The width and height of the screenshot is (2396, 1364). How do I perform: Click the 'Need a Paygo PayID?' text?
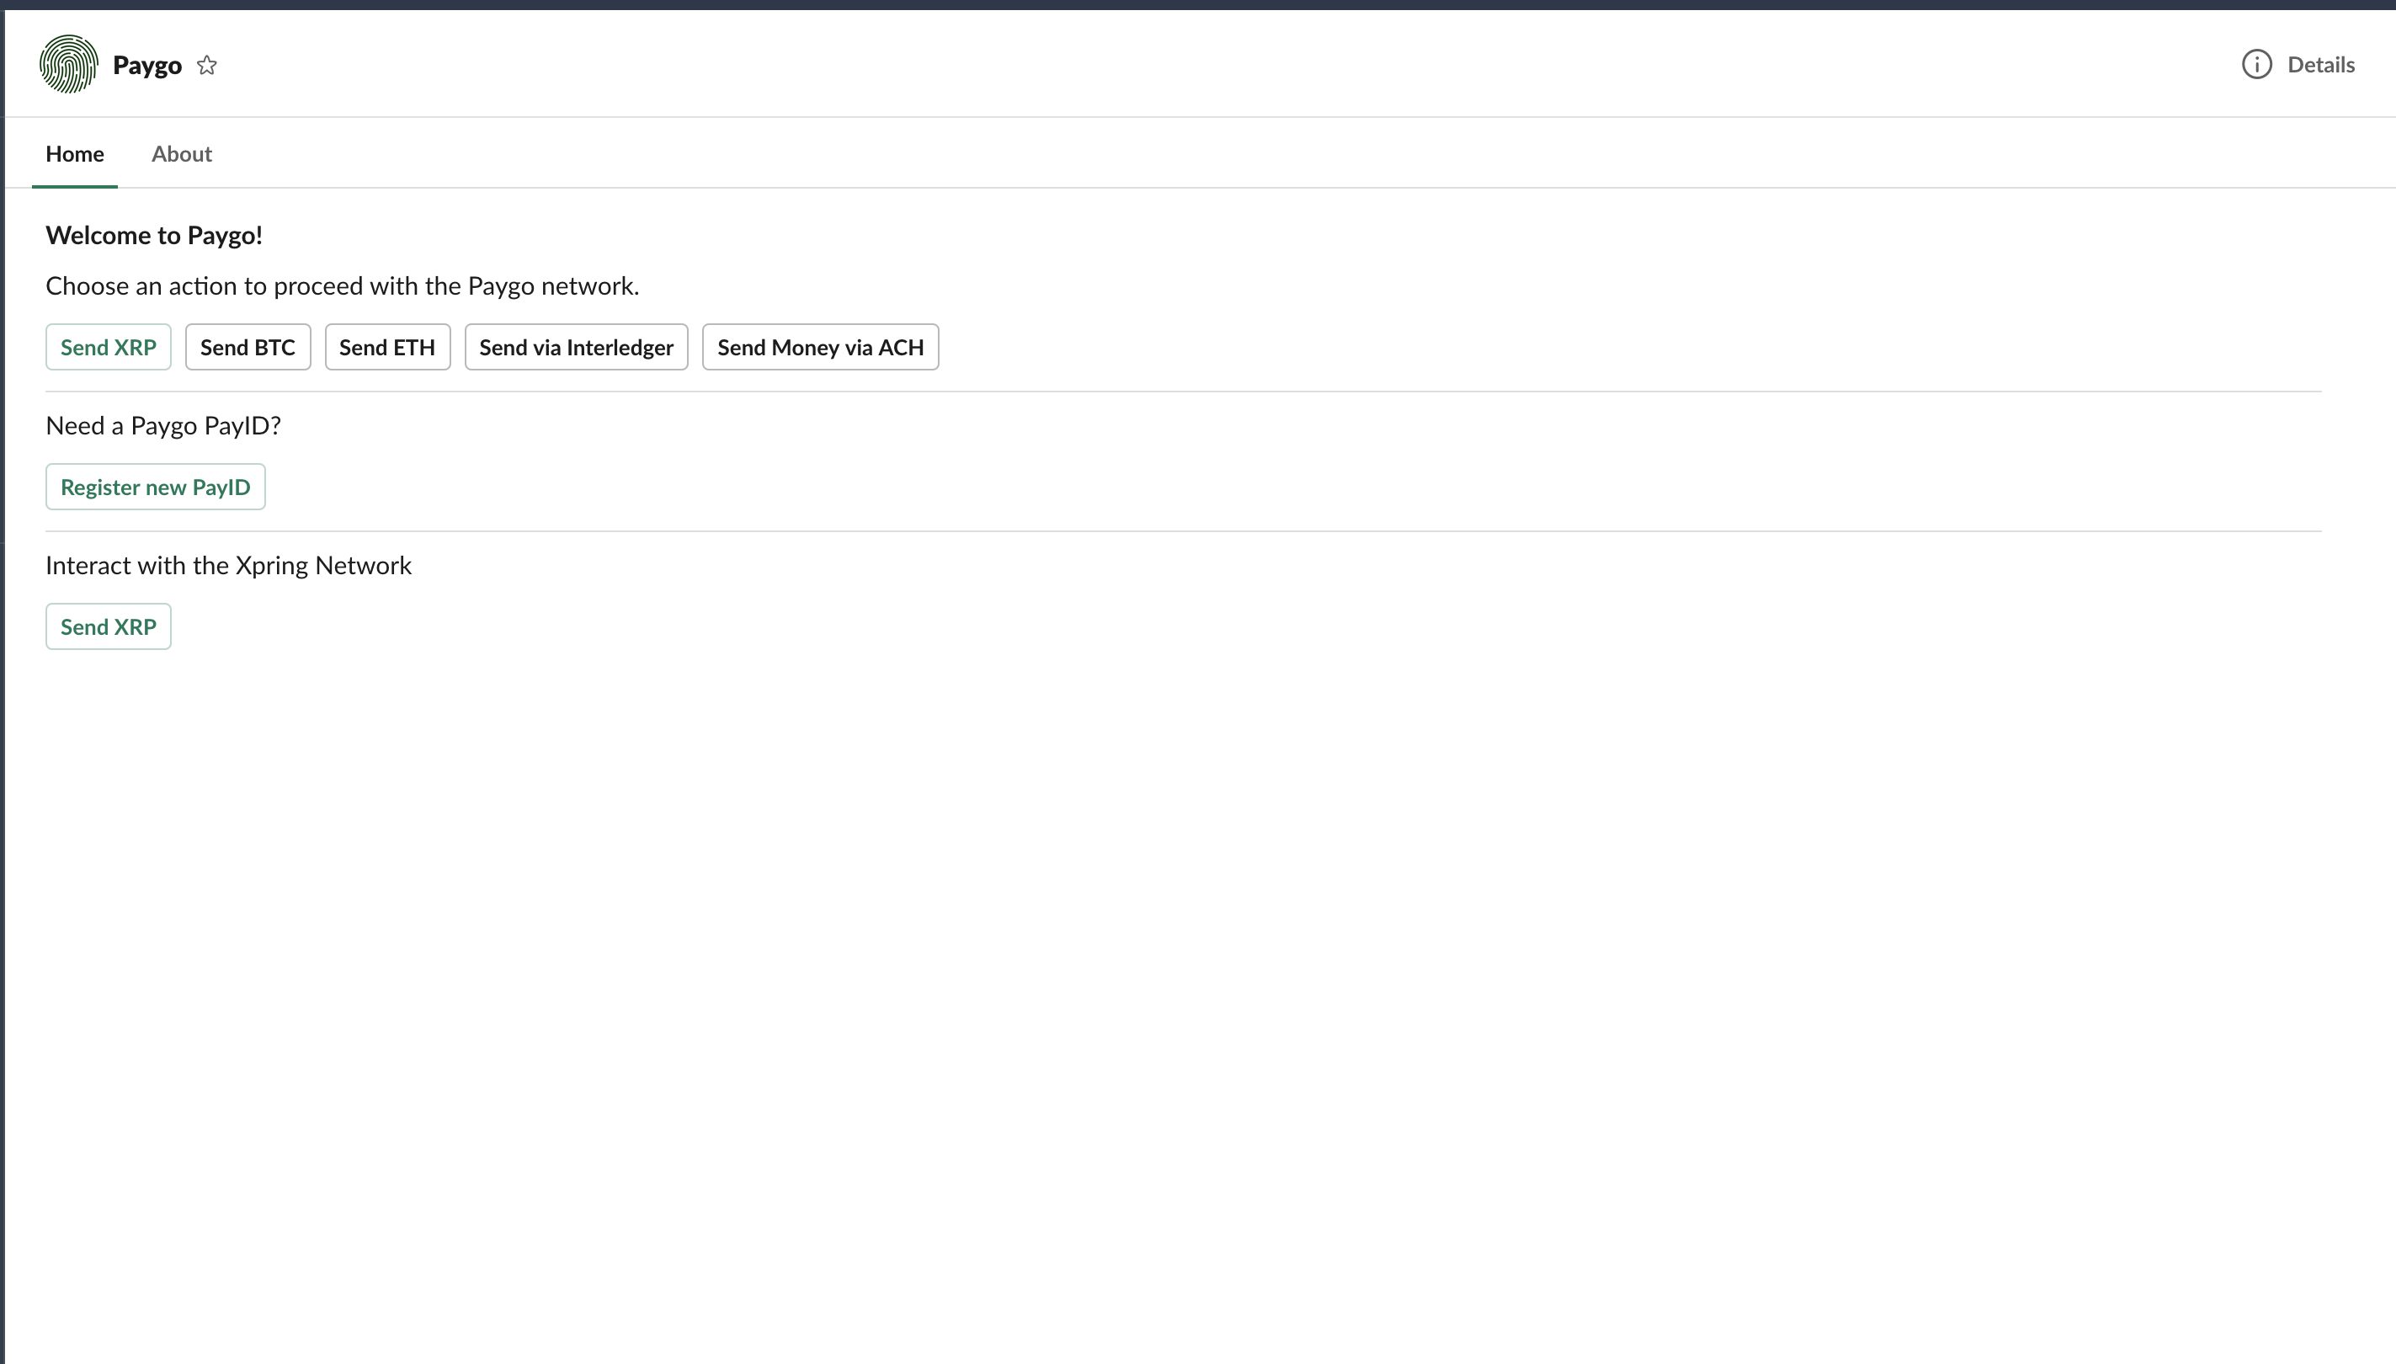pyautogui.click(x=163, y=425)
